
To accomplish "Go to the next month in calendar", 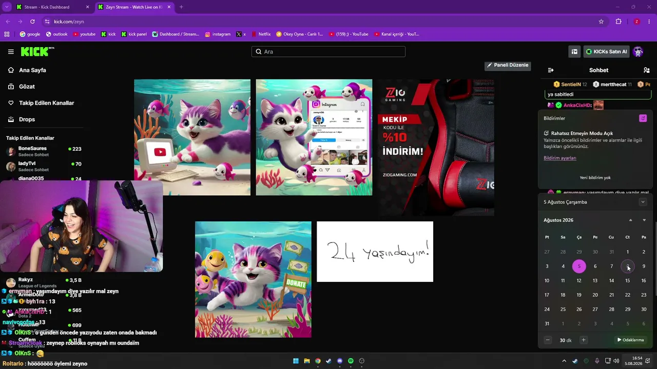I will point(644,220).
